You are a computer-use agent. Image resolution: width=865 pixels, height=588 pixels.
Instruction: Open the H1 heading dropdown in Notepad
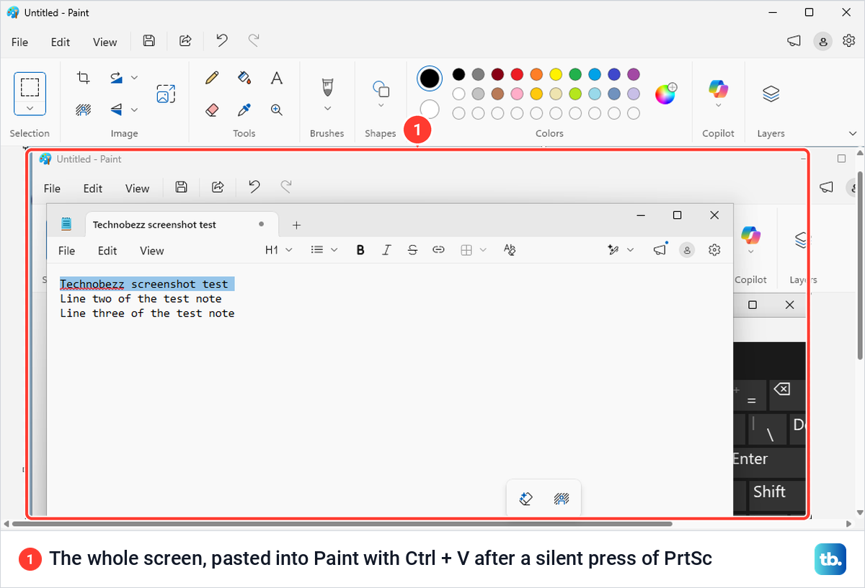click(279, 250)
